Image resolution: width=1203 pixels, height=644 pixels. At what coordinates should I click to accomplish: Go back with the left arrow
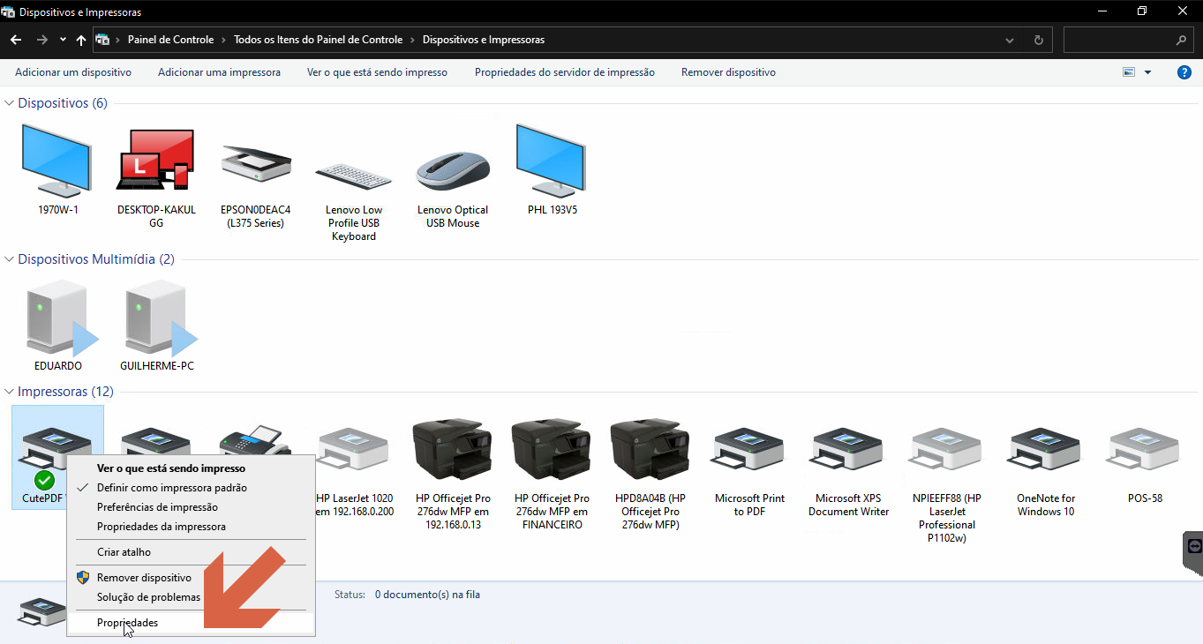coord(16,40)
